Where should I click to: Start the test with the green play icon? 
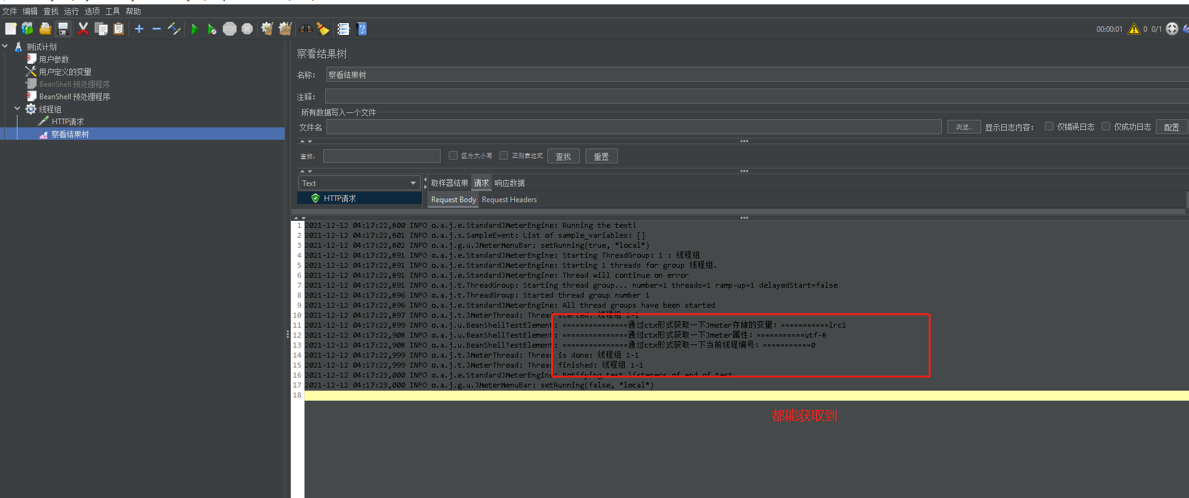click(195, 29)
